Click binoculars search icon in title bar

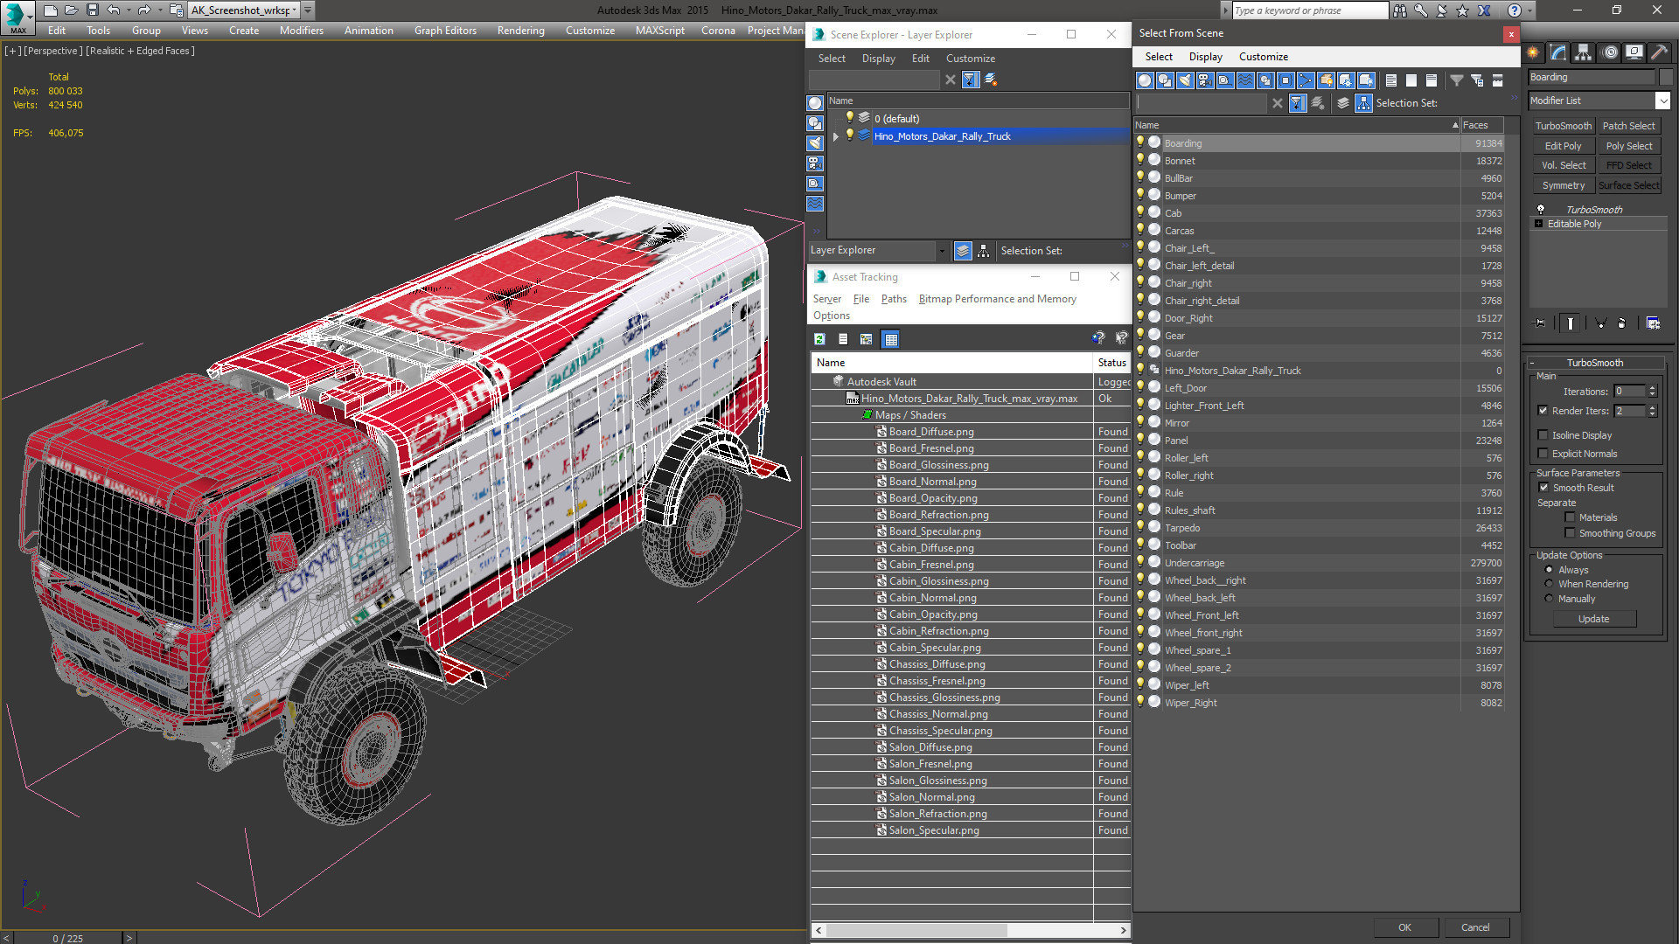coord(1400,10)
